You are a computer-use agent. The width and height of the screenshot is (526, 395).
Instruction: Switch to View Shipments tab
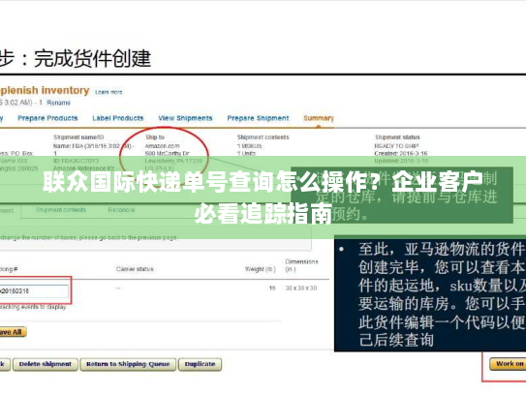[185, 118]
